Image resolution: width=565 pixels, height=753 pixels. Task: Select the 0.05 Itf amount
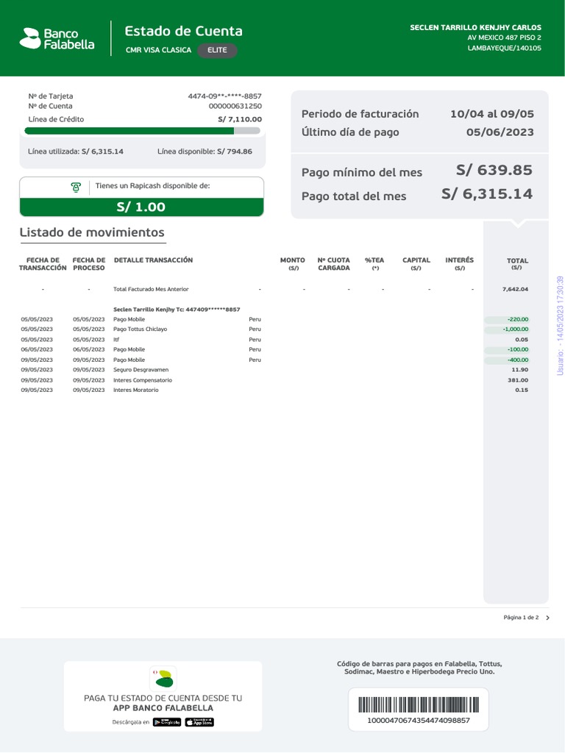[x=522, y=340]
